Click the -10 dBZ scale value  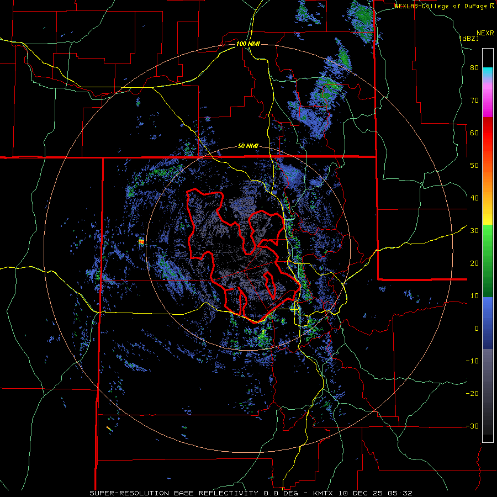pos(472,361)
